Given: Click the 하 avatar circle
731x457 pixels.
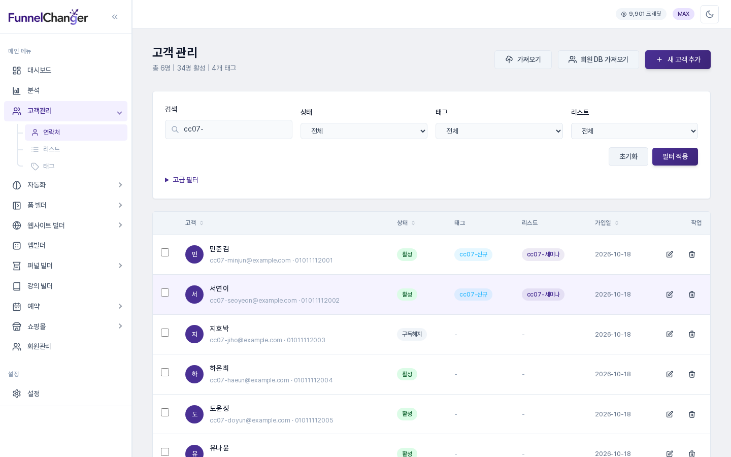Looking at the screenshot, I should [194, 374].
